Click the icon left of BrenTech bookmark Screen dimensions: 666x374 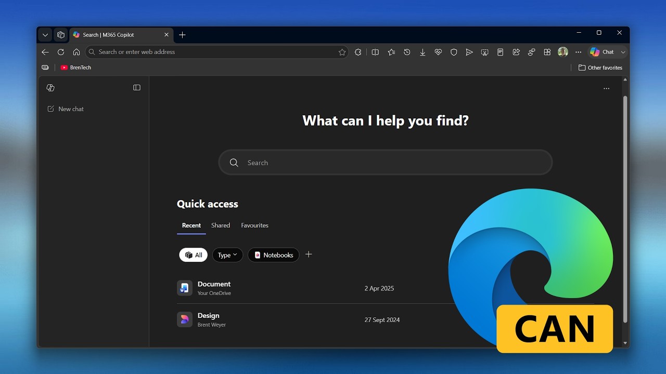[x=45, y=68]
